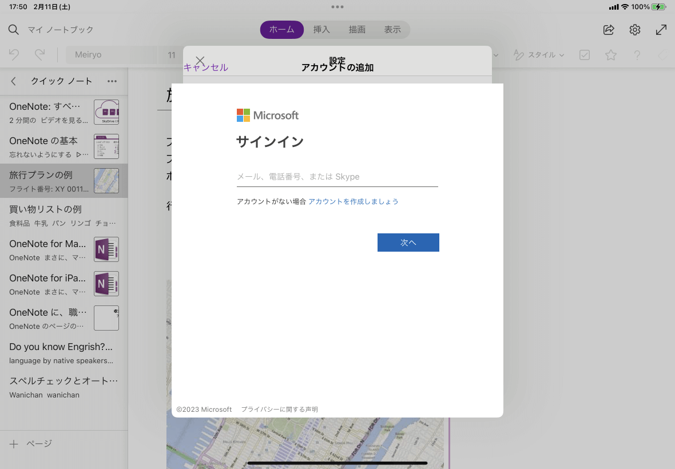Expand the スタイル styles dropdown
The image size is (675, 469).
(x=538, y=55)
